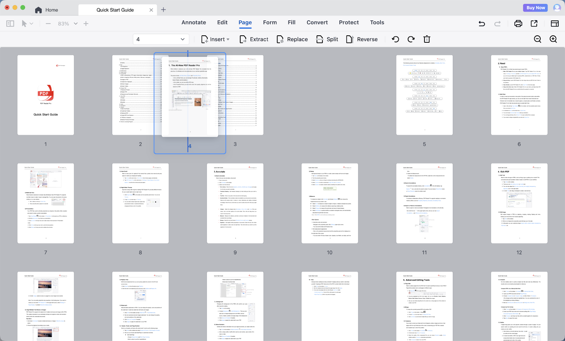Undo the last action

click(482, 24)
